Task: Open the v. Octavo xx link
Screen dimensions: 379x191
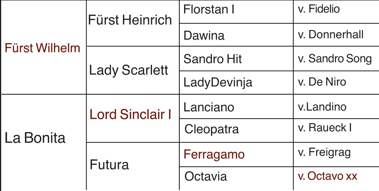Action: (x=328, y=176)
